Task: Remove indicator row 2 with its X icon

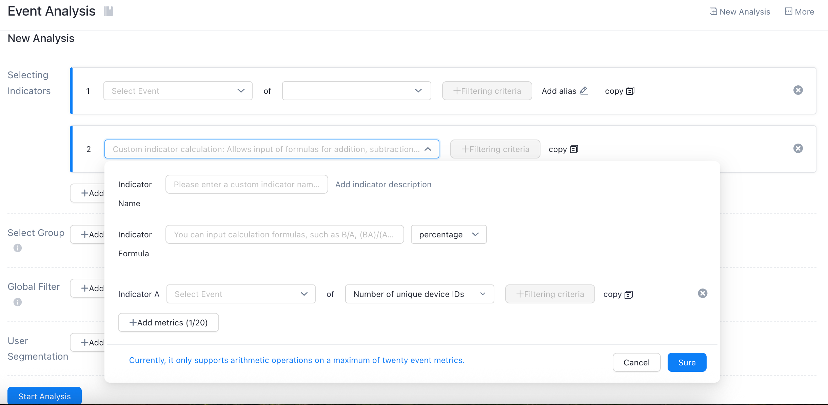Action: click(798, 148)
